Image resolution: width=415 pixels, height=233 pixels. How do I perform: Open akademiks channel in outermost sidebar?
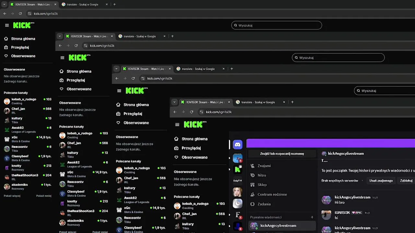point(28,186)
